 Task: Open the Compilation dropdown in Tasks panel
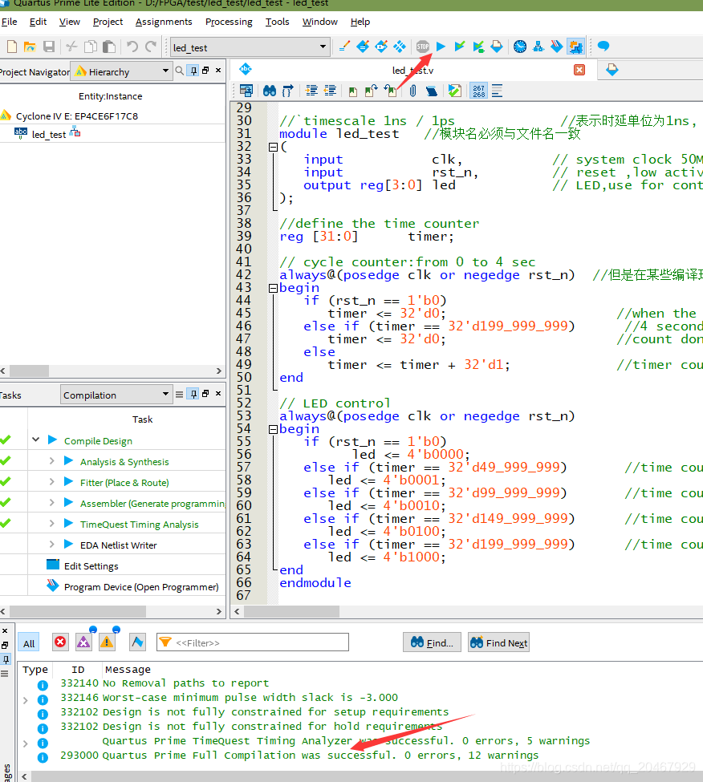(x=165, y=394)
